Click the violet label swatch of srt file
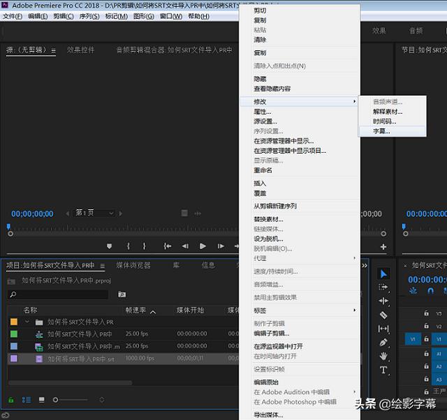 coord(14,358)
